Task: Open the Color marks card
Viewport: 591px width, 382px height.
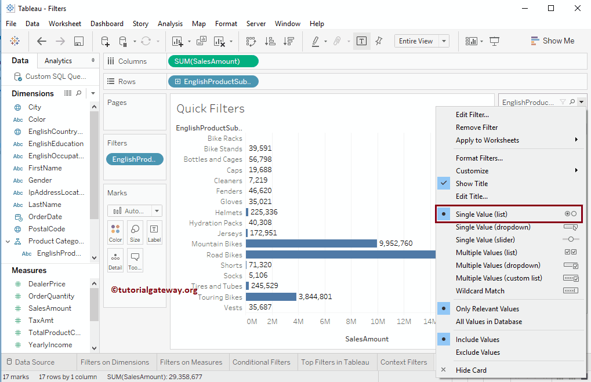Action: coord(115,232)
